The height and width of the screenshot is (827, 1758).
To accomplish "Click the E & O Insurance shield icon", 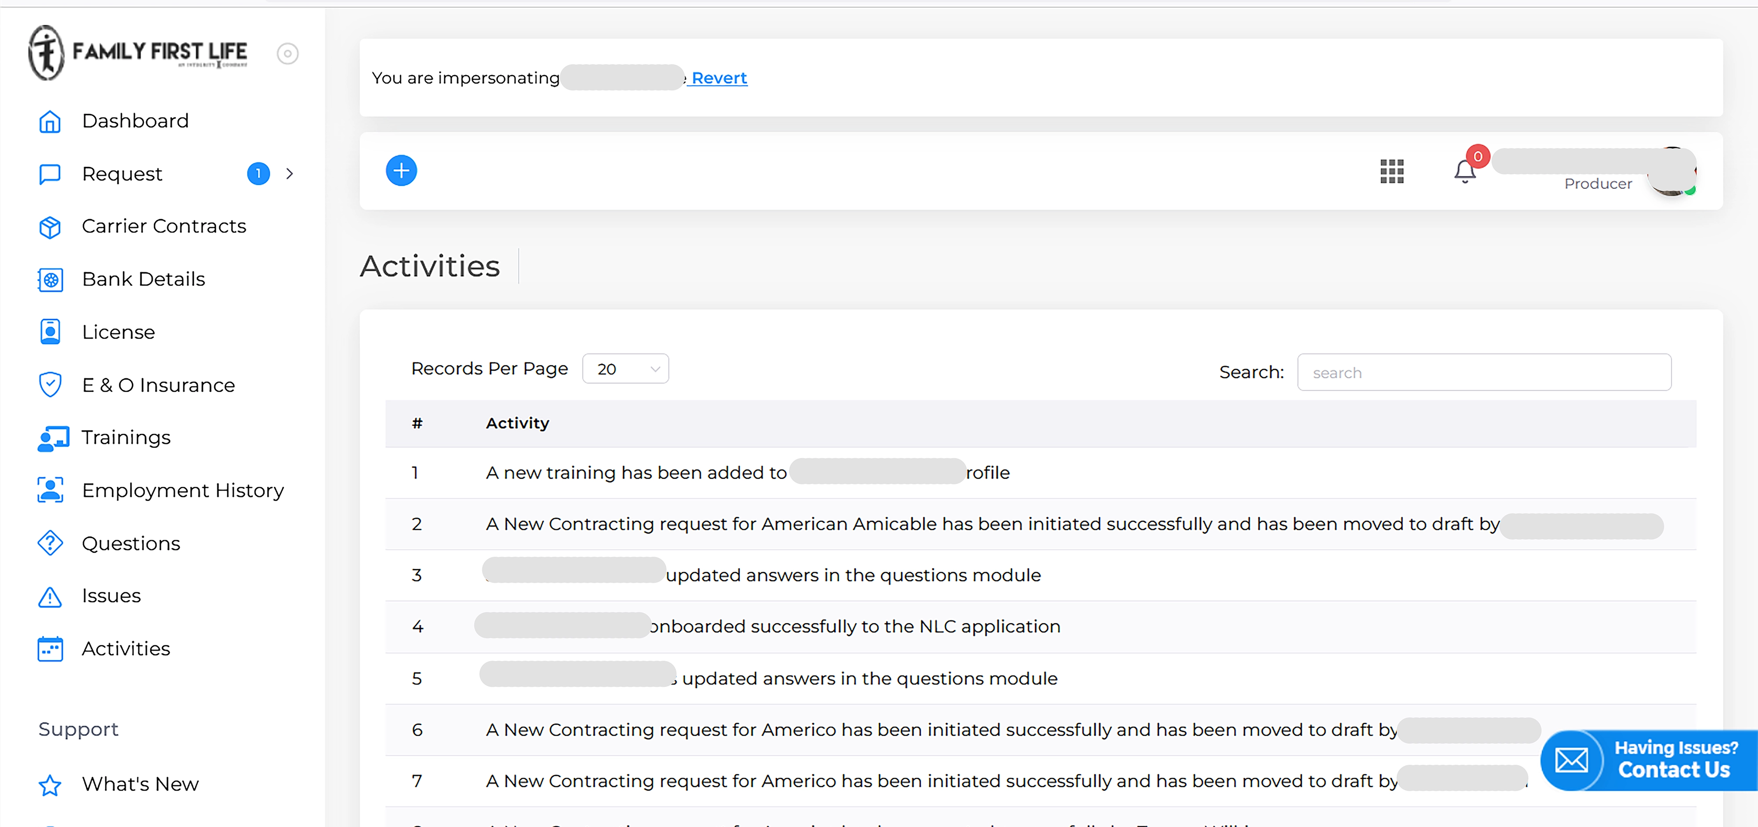I will pos(50,385).
